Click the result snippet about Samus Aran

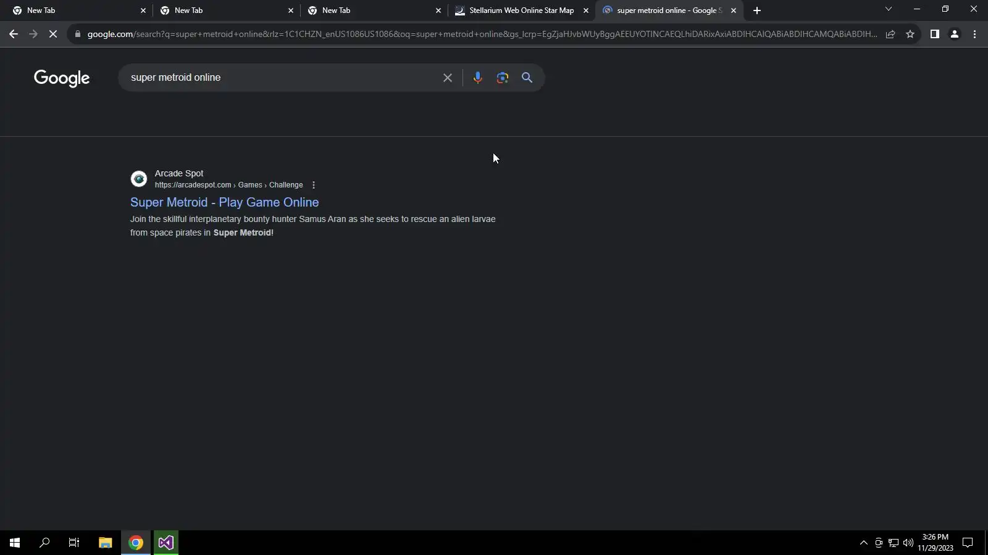(x=313, y=226)
